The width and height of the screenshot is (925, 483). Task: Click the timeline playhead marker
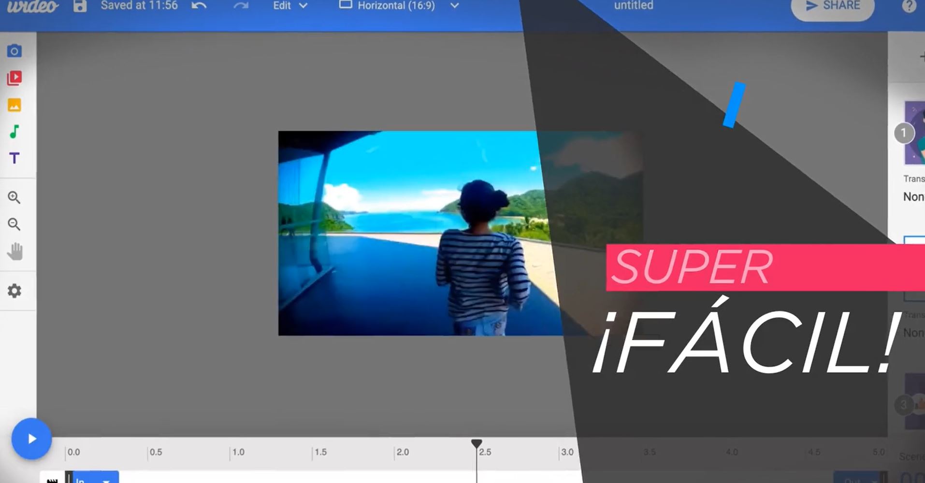477,443
